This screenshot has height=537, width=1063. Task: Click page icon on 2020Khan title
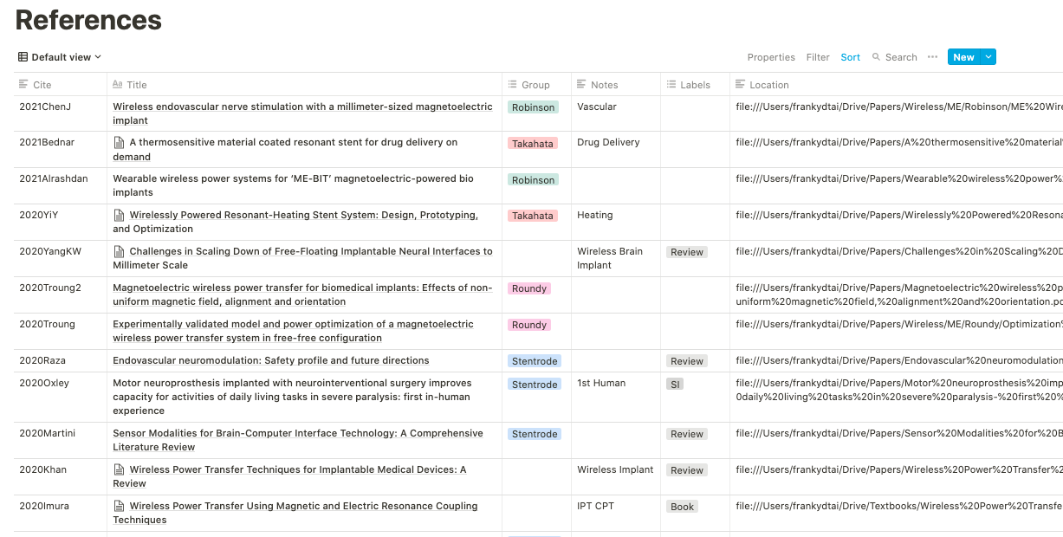click(120, 469)
